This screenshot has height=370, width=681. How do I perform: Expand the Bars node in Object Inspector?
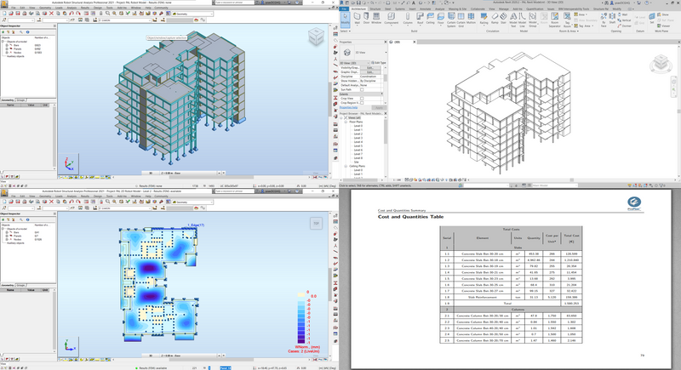coord(9,47)
